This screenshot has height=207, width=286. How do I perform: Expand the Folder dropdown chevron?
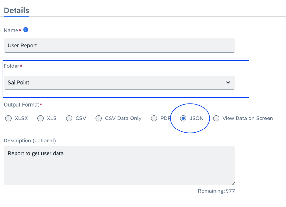[228, 83]
